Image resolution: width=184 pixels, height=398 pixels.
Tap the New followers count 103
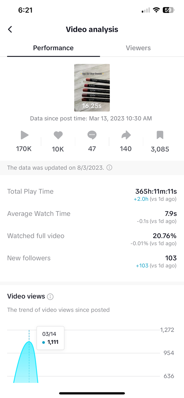[x=171, y=258]
